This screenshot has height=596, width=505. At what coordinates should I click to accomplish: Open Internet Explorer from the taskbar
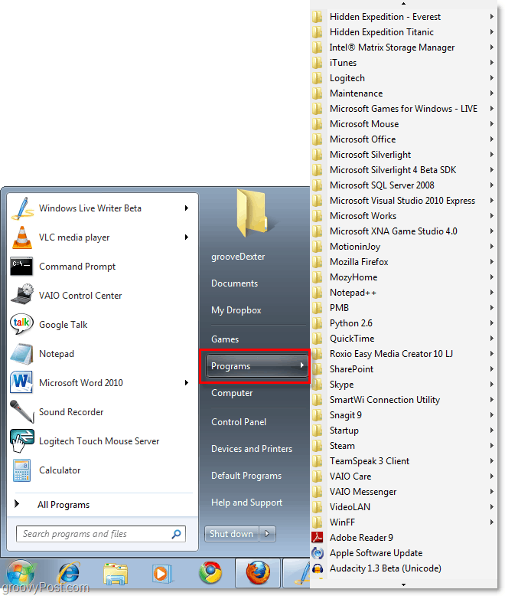69,573
